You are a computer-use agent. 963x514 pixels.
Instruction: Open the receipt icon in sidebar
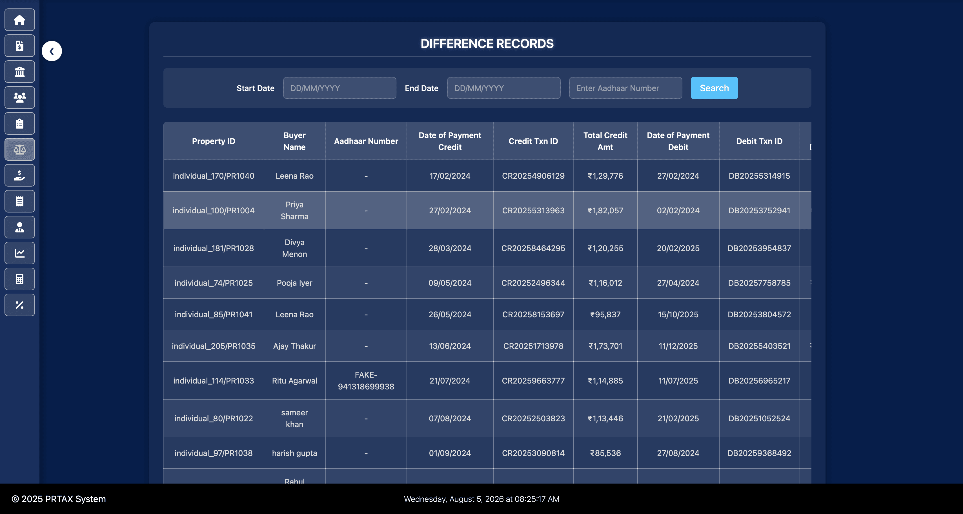[x=19, y=201]
